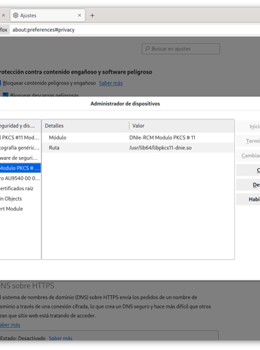Click the Habilitar FIPS button
Screen dimensions: 260x350
(248, 199)
